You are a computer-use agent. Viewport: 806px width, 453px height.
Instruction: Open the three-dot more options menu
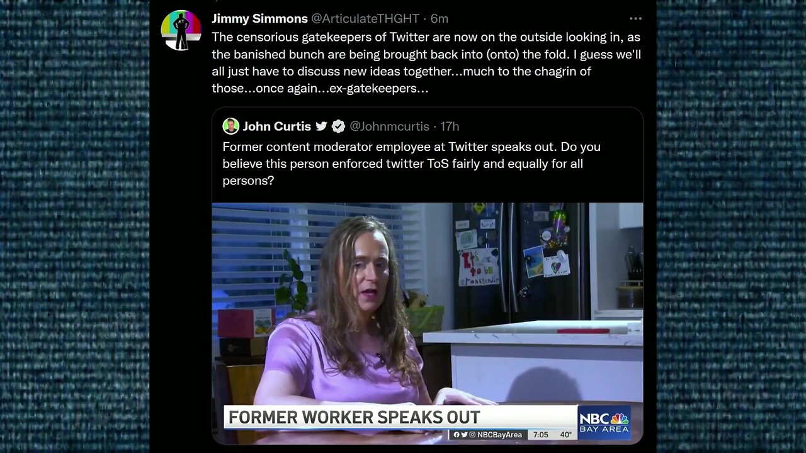pyautogui.click(x=635, y=19)
